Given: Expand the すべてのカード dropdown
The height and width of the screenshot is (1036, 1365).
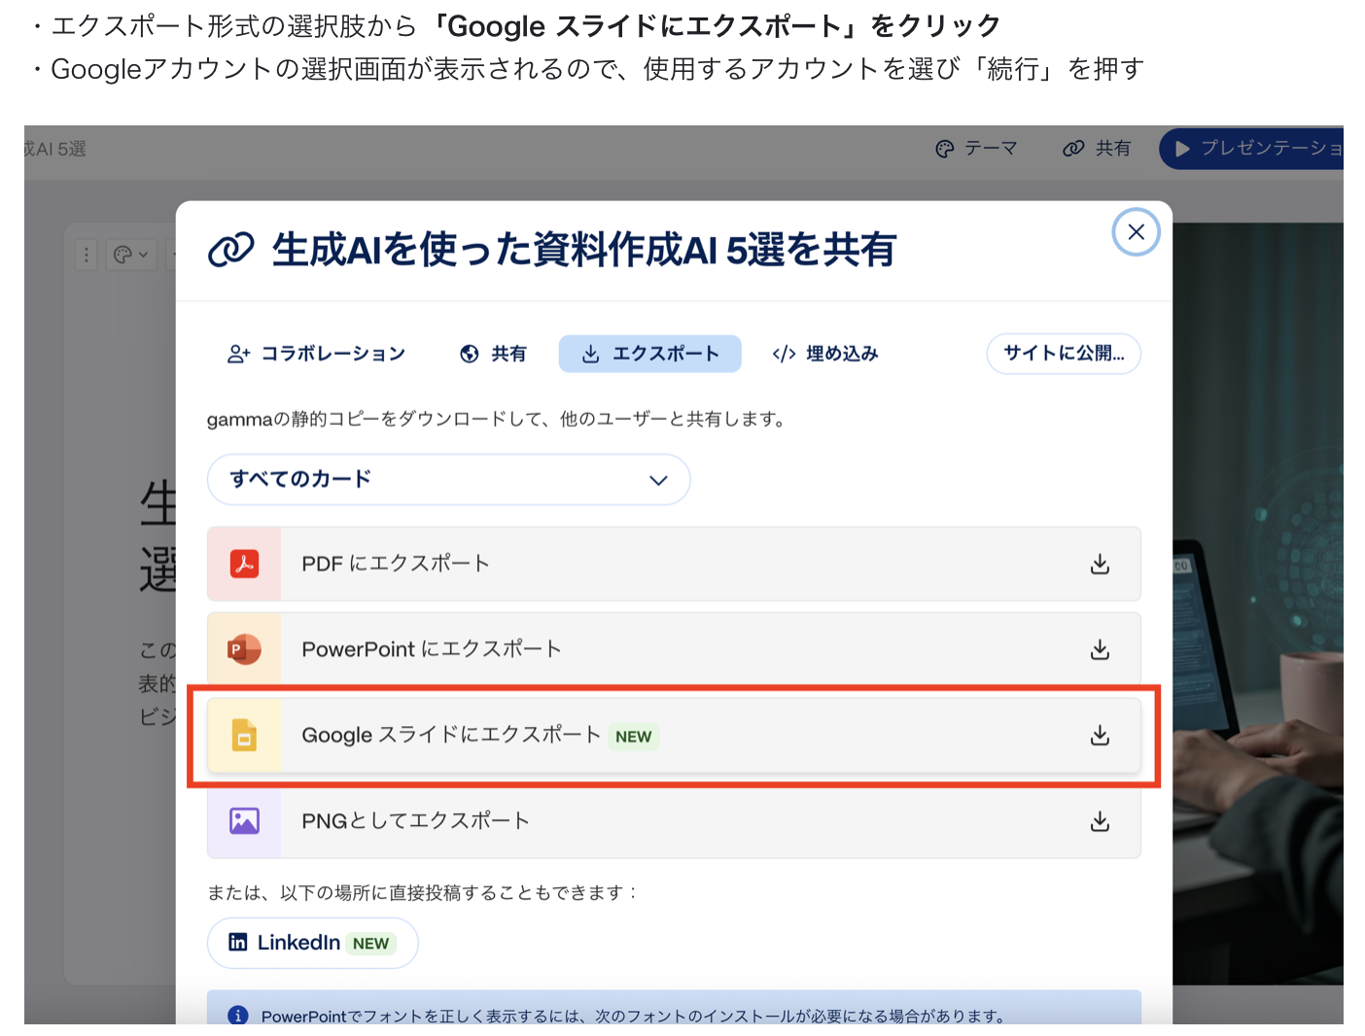Looking at the screenshot, I should tap(449, 479).
